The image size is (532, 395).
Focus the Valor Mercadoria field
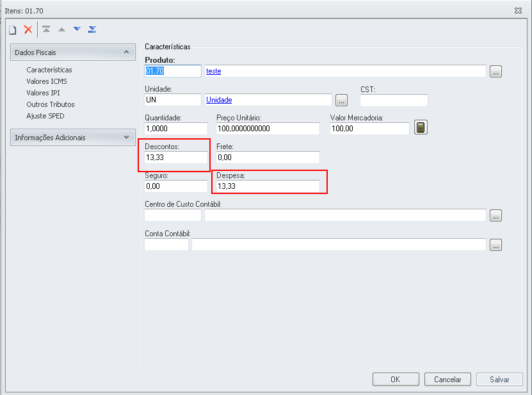[x=369, y=129]
